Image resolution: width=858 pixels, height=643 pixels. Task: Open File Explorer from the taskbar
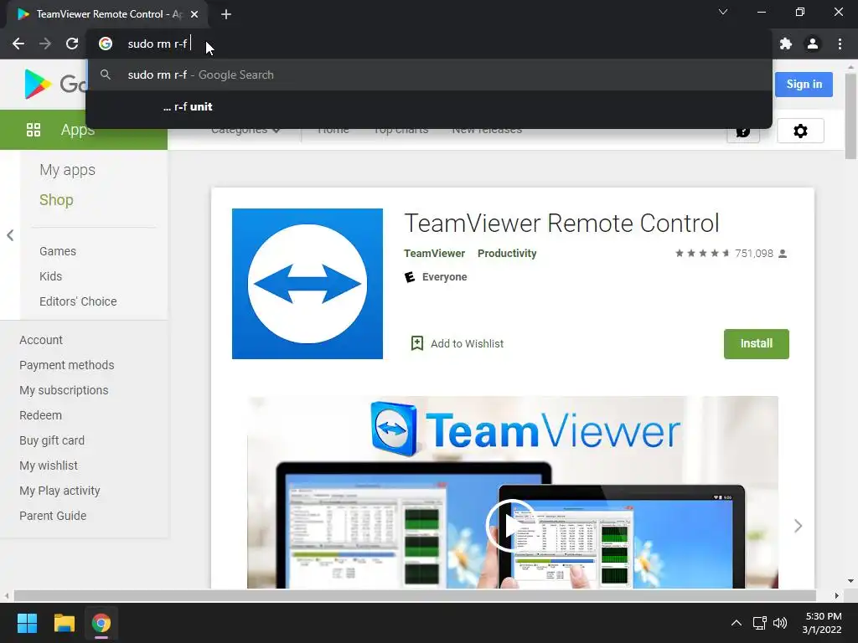(64, 623)
